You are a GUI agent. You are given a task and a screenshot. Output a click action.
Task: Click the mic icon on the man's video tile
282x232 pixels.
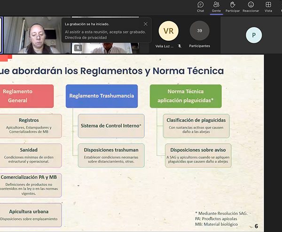click(x=78, y=48)
